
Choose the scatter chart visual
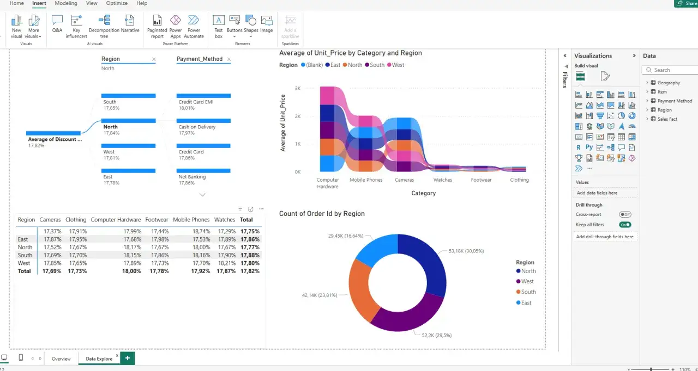611,116
